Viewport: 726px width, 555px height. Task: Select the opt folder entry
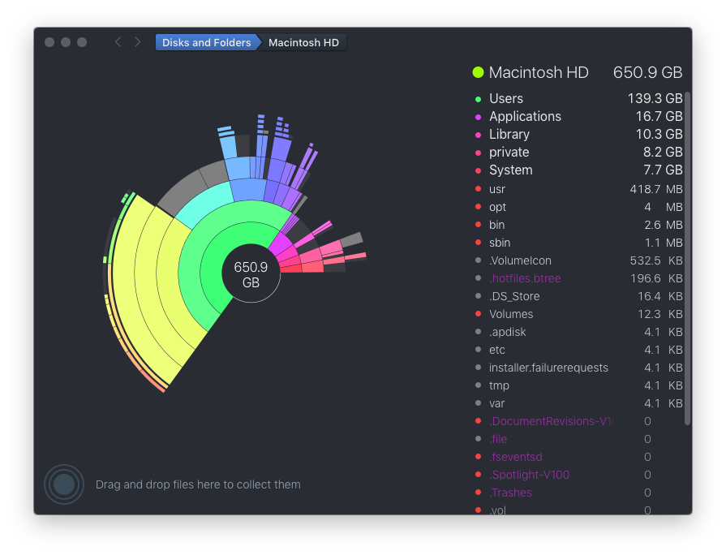click(578, 207)
